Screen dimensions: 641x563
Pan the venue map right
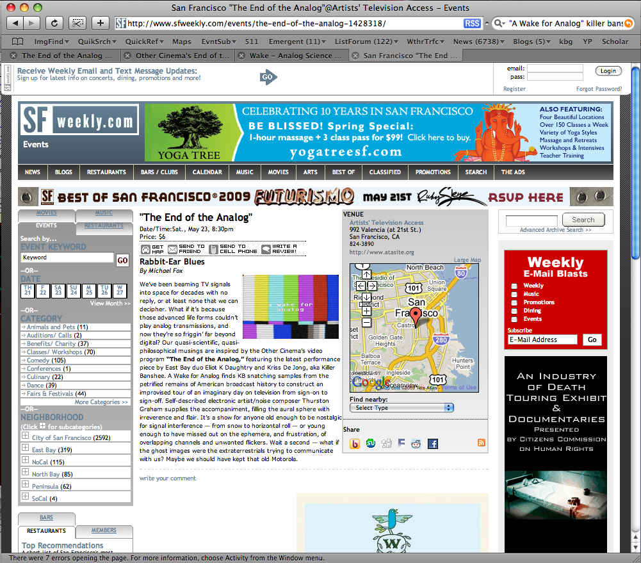click(x=373, y=286)
